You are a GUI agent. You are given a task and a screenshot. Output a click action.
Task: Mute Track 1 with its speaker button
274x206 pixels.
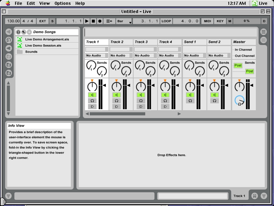tap(92, 95)
